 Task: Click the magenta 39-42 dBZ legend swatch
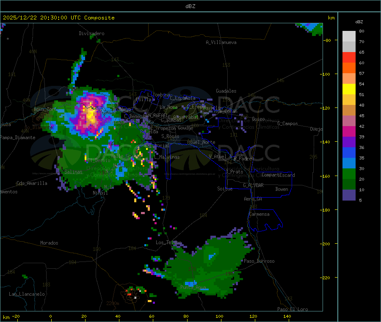click(349, 131)
